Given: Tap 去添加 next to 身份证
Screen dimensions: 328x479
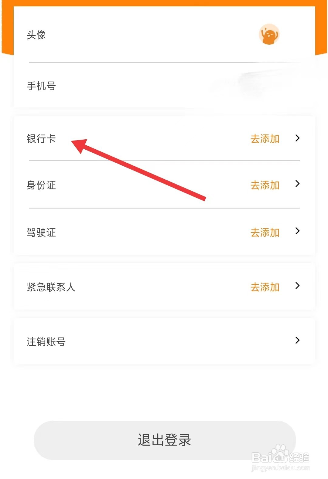Looking at the screenshot, I should pyautogui.click(x=265, y=185).
